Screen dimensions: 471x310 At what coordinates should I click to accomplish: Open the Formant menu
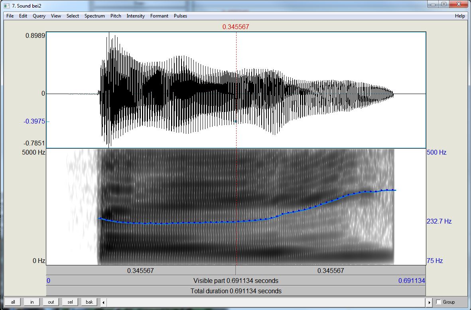[x=159, y=16]
